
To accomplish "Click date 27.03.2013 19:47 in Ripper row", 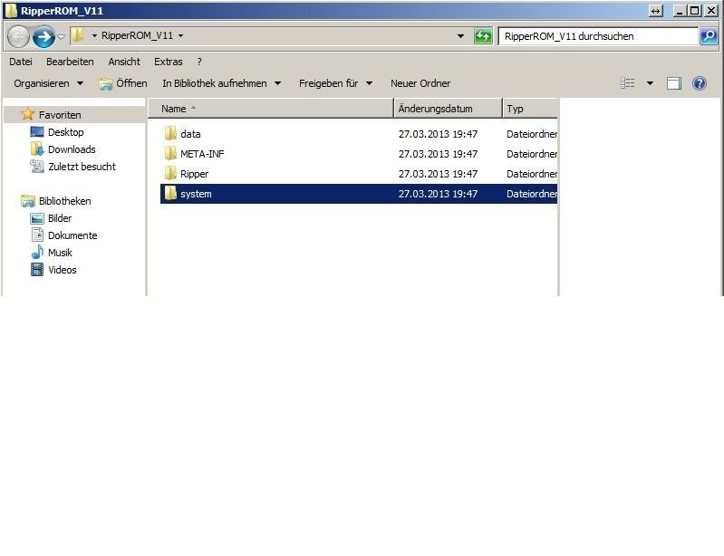I will 438,174.
